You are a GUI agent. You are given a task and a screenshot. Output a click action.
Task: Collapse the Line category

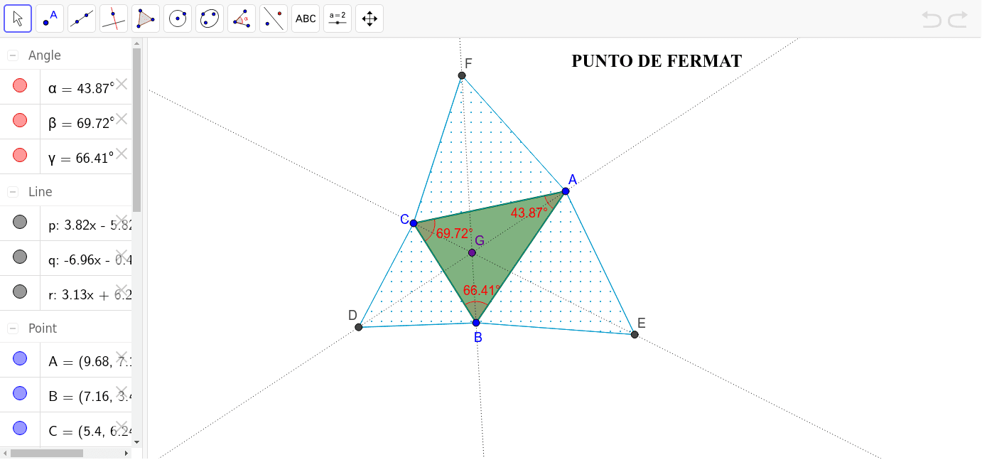[x=13, y=192]
